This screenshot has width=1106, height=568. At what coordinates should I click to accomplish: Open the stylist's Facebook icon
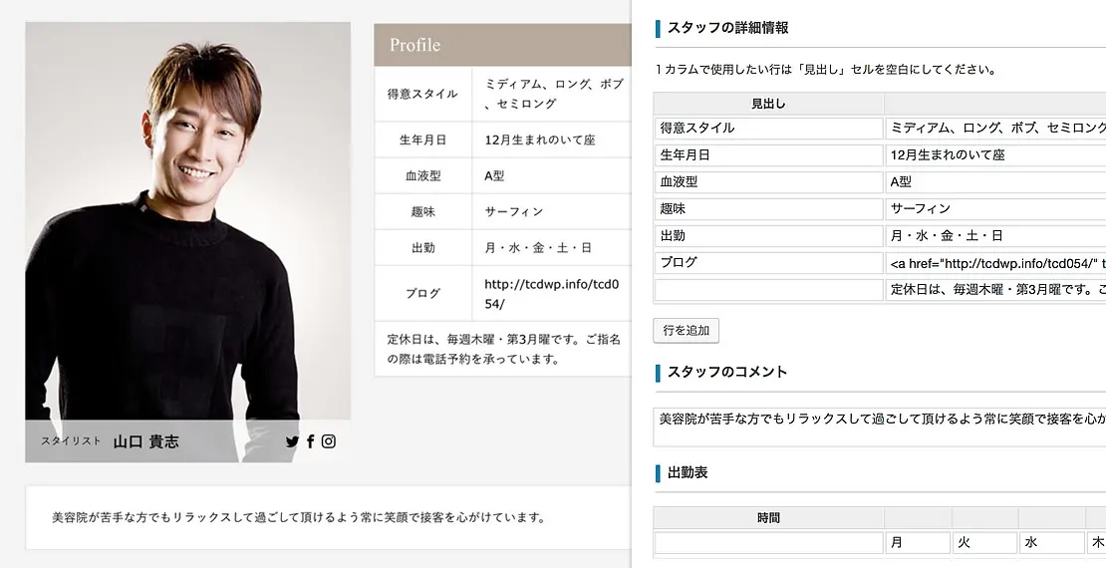310,441
